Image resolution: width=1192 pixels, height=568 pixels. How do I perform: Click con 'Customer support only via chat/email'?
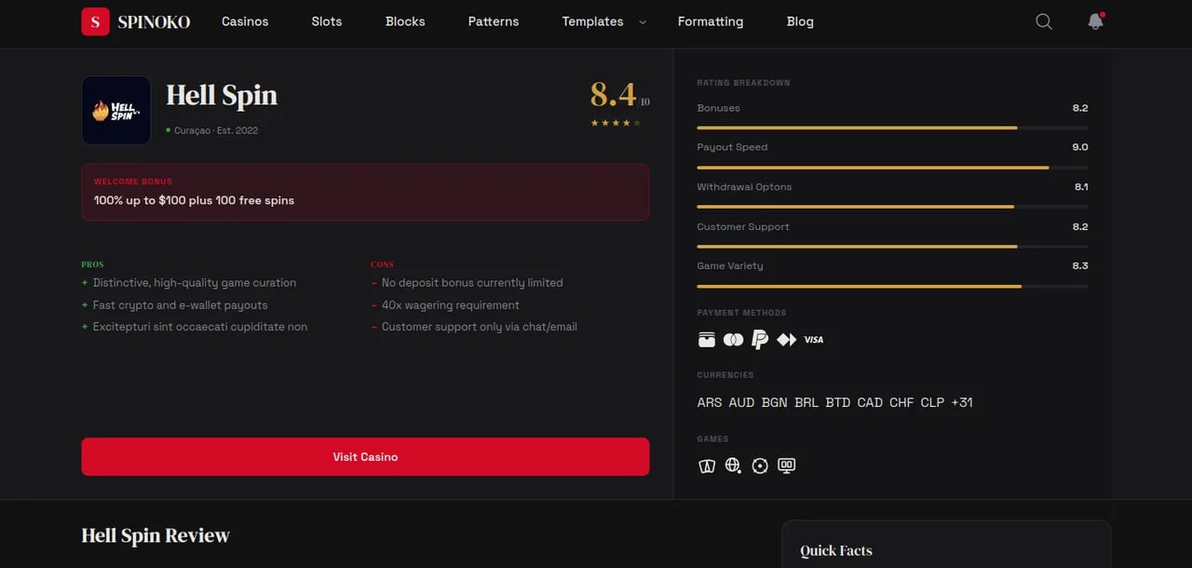pyautogui.click(x=480, y=327)
